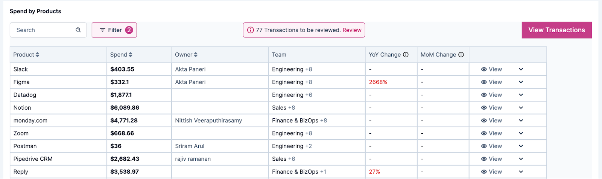Screen dimensions: 602x179
Task: Expand the Reply row chevron
Action: [x=521, y=172]
